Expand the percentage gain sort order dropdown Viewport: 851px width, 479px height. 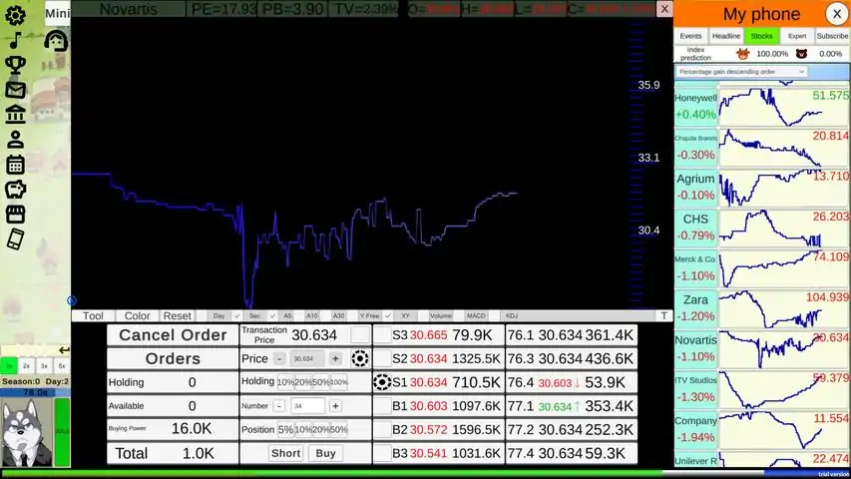[742, 72]
